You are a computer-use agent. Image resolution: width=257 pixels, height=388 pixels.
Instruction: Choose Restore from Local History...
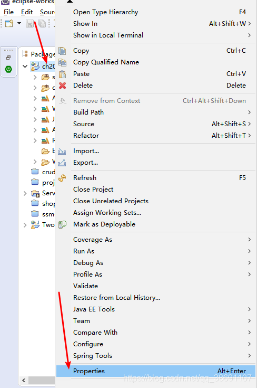[x=156, y=298]
